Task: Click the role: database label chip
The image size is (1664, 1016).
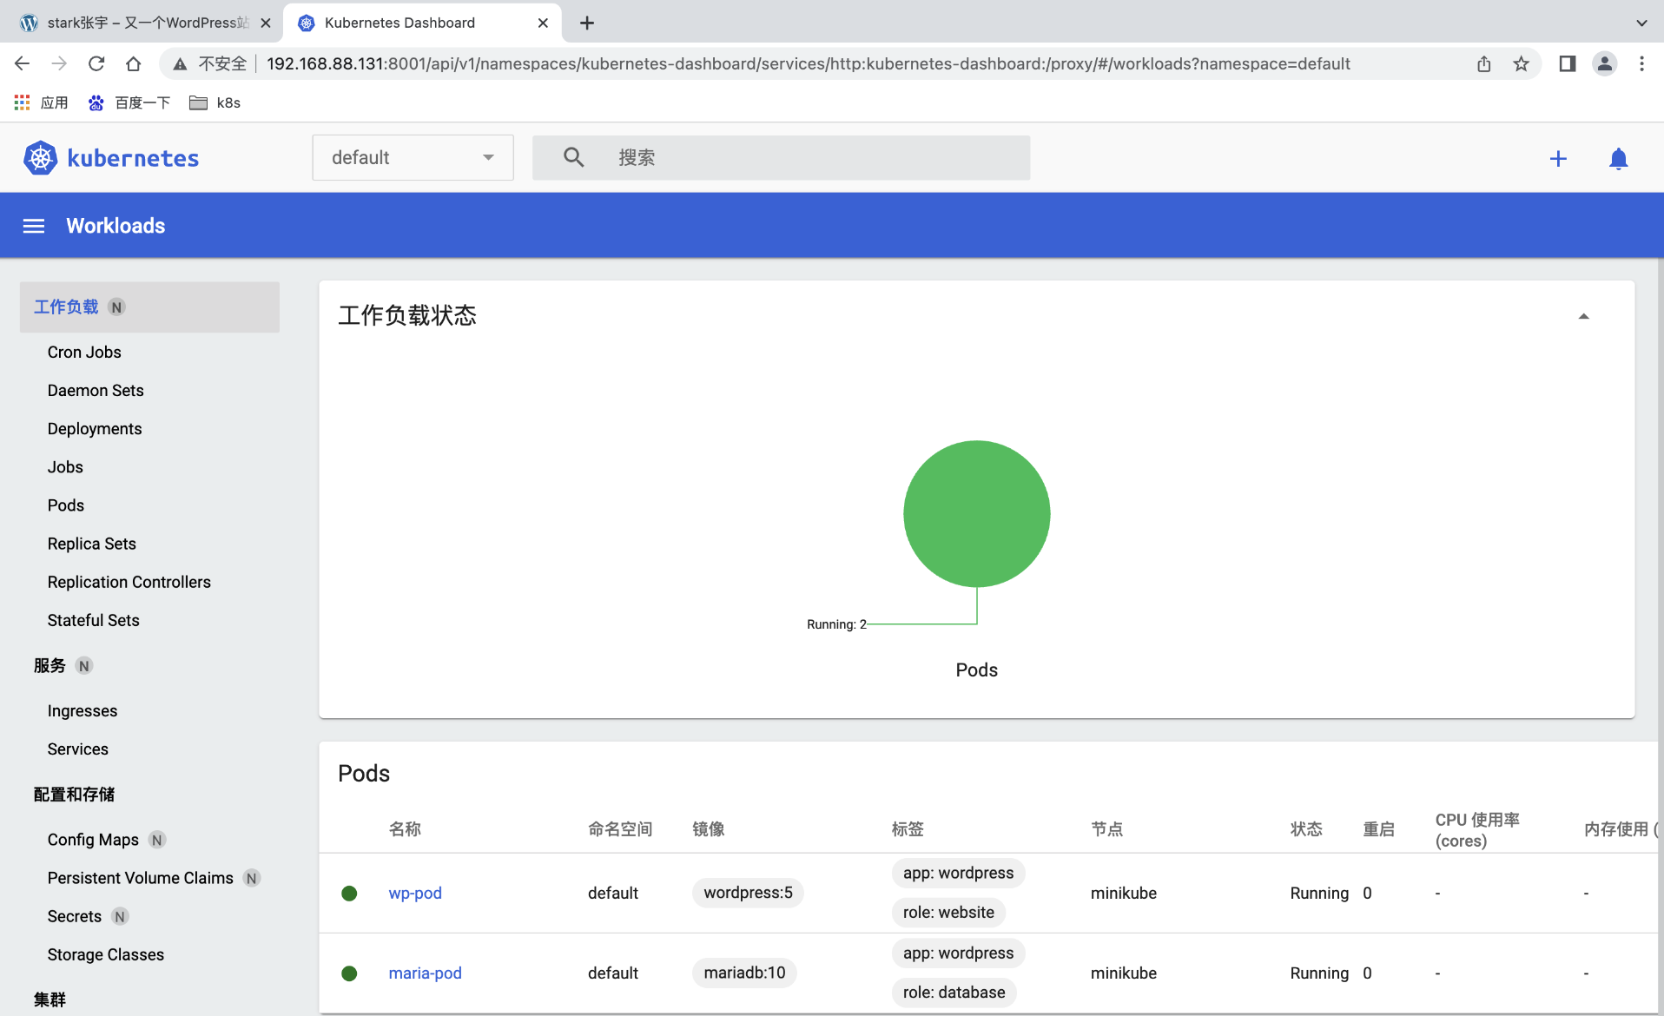Action: tap(954, 993)
